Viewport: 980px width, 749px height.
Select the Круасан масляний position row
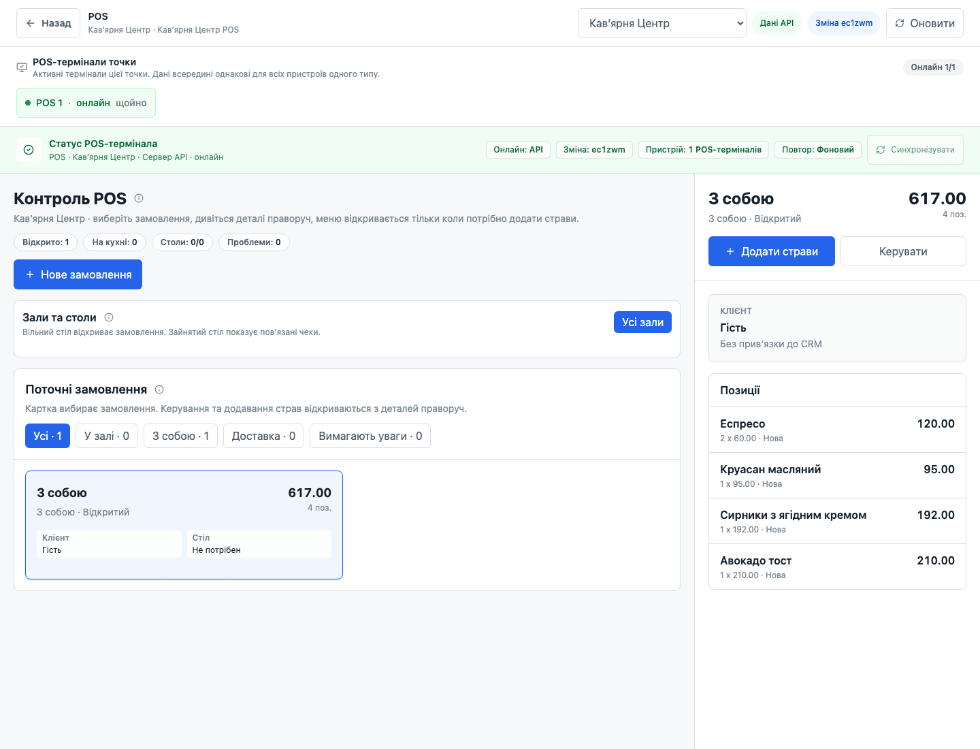tap(837, 475)
